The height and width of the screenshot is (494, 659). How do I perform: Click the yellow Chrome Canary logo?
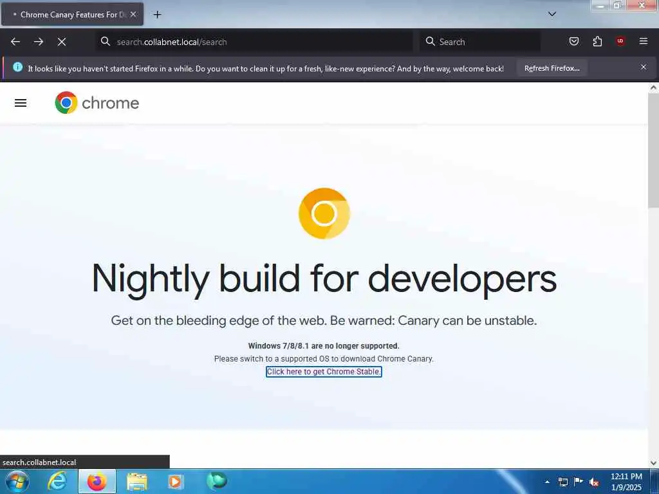pyautogui.click(x=324, y=214)
